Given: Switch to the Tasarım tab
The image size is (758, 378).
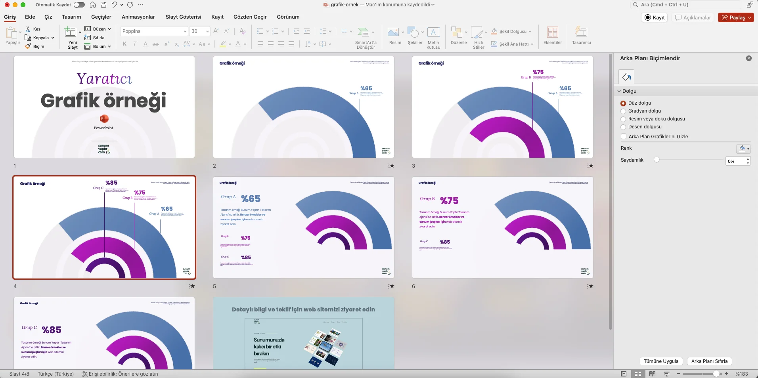Looking at the screenshot, I should (71, 17).
